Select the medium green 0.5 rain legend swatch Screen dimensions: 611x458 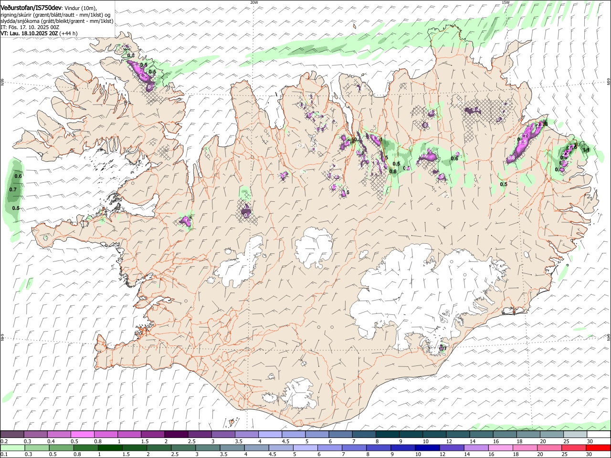point(61,448)
